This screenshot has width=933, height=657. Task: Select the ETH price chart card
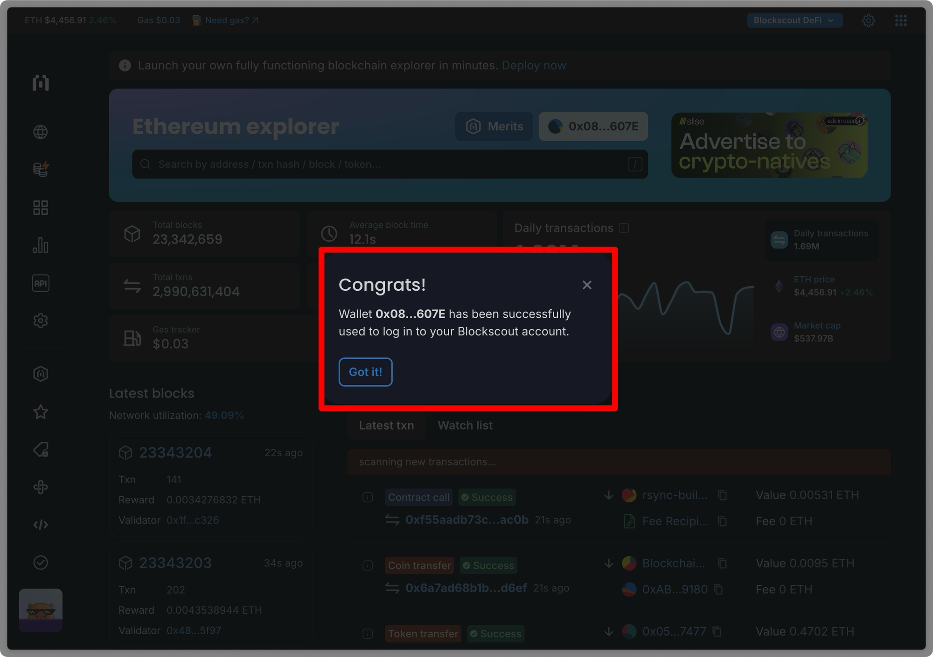pyautogui.click(x=822, y=286)
